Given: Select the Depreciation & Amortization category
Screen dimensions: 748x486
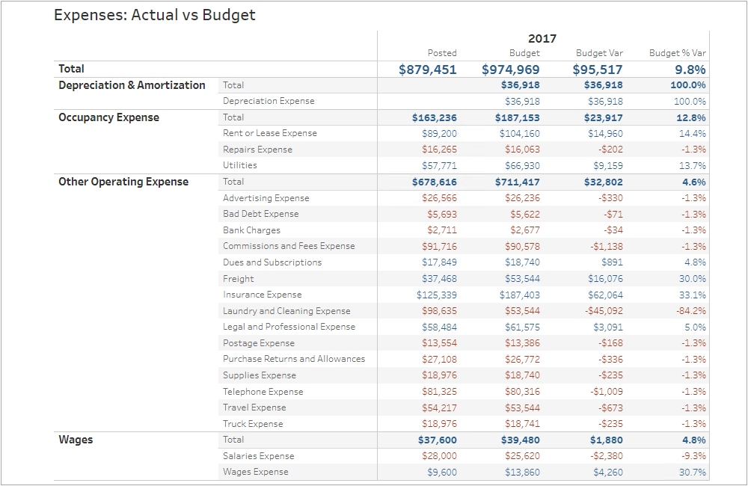Looking at the screenshot, I should point(132,85).
